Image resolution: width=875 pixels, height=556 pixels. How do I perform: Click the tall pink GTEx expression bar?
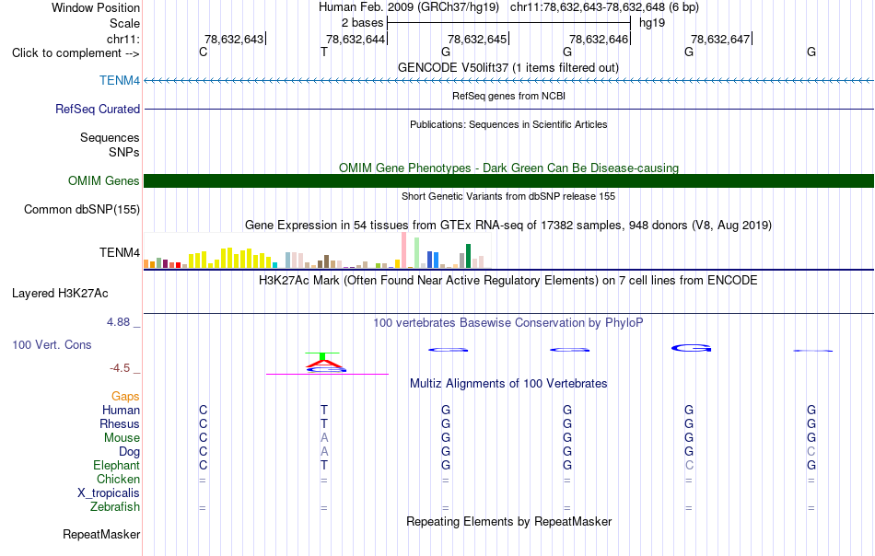[404, 250]
